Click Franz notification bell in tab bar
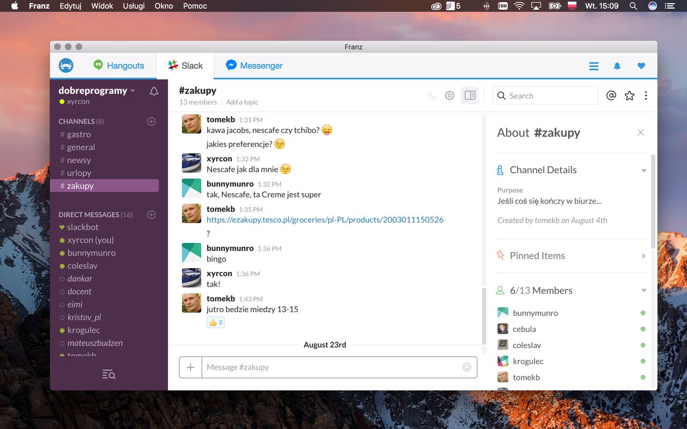Image resolution: width=687 pixels, height=429 pixels. tap(617, 66)
